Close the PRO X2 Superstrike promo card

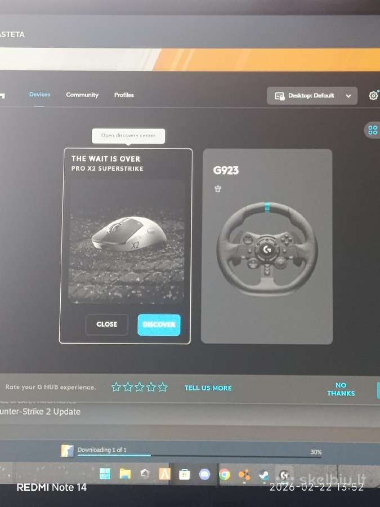[106, 324]
